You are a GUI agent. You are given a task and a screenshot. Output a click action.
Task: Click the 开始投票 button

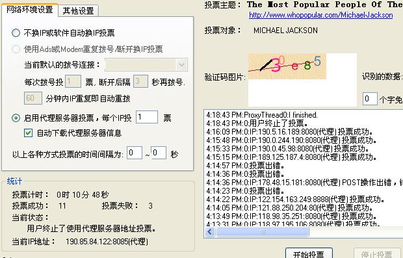pos(309,253)
